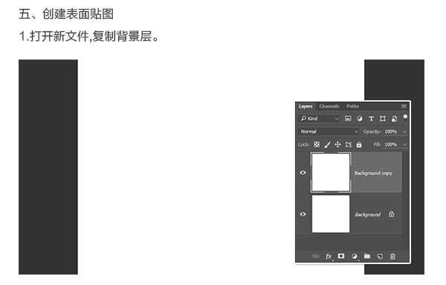446x285 pixels.
Task: Switch to the Layers tab
Action: tap(306, 106)
